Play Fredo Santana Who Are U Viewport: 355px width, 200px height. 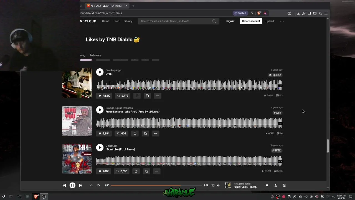100,110
